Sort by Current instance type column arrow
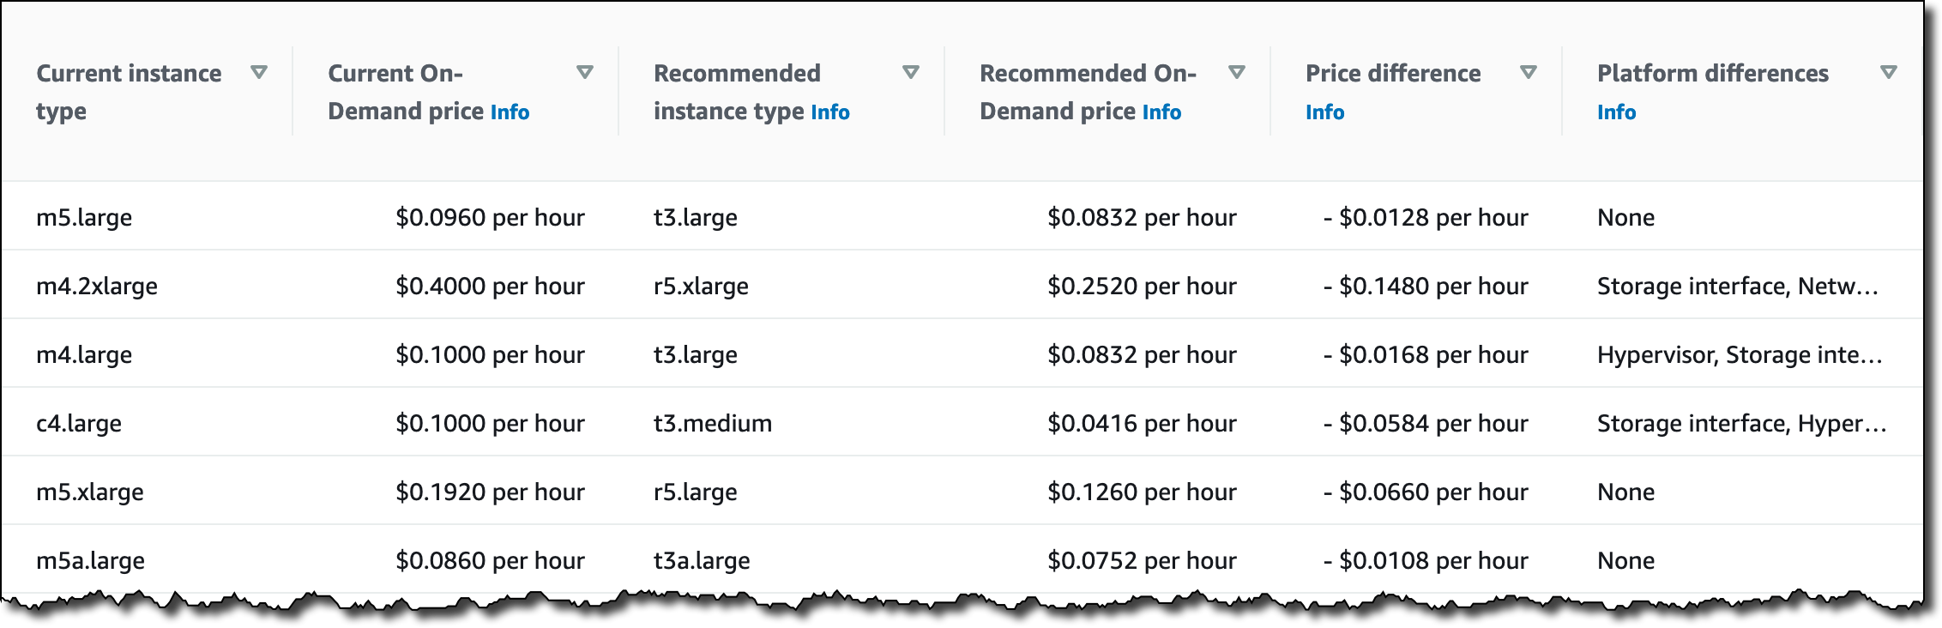The image size is (1942, 628). pyautogui.click(x=258, y=73)
